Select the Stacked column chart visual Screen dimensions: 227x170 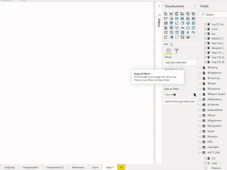pyautogui.click(x=171, y=14)
